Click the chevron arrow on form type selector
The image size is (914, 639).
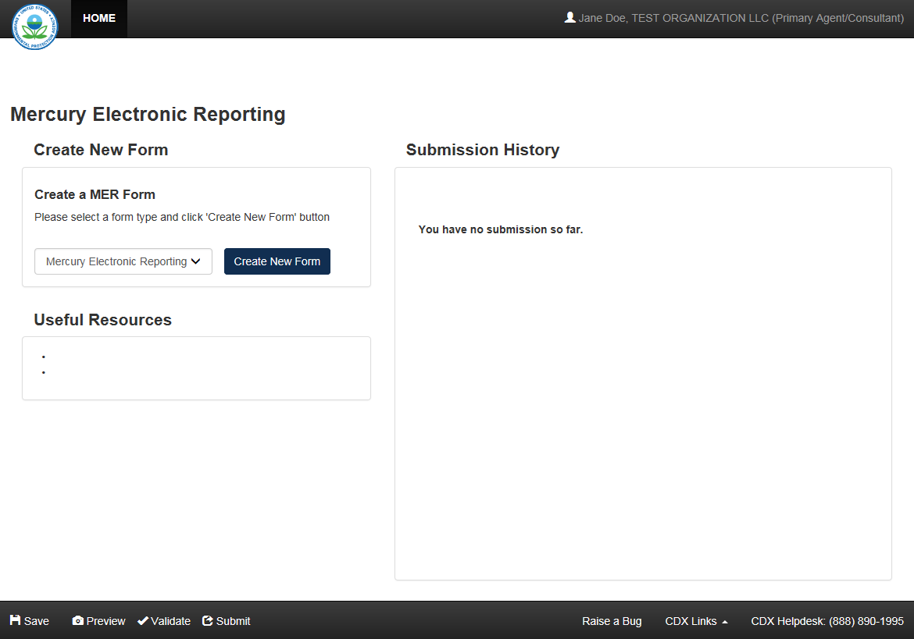click(196, 262)
